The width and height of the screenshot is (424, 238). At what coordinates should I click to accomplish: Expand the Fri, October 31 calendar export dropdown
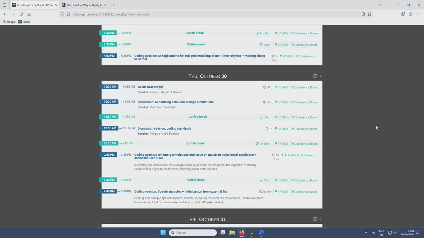click(x=317, y=219)
